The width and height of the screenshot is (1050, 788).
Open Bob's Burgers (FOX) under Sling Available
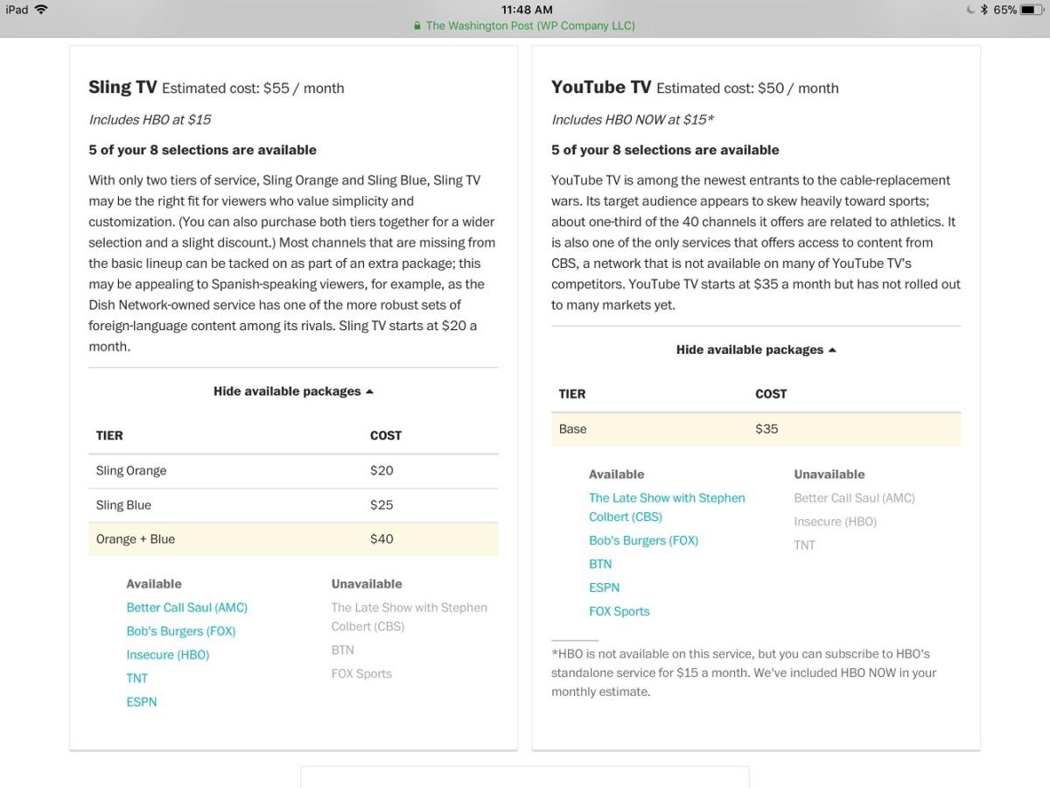(180, 631)
